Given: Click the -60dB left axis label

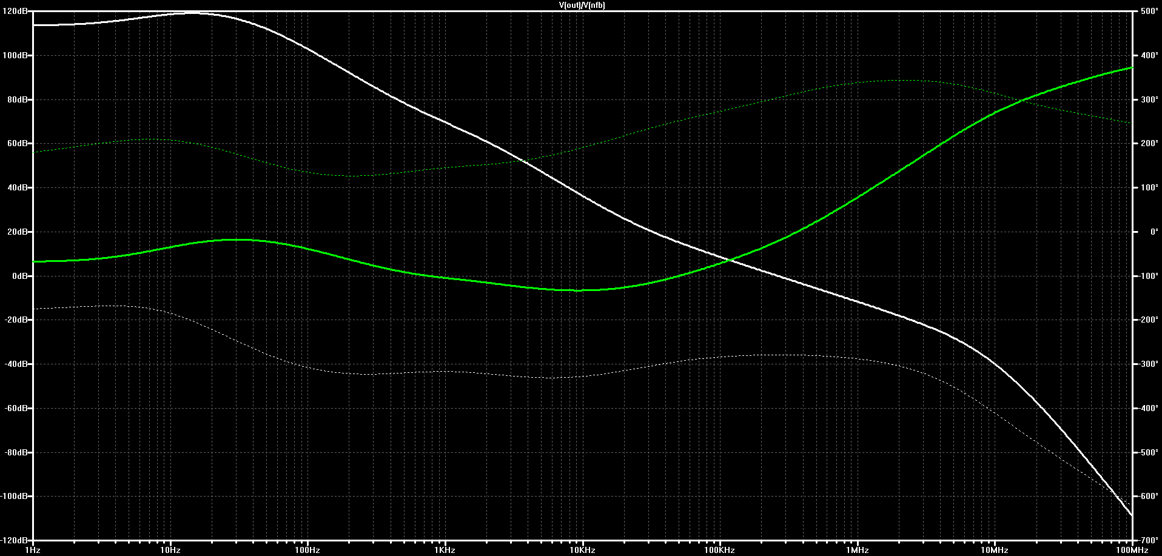Looking at the screenshot, I should tap(16, 408).
